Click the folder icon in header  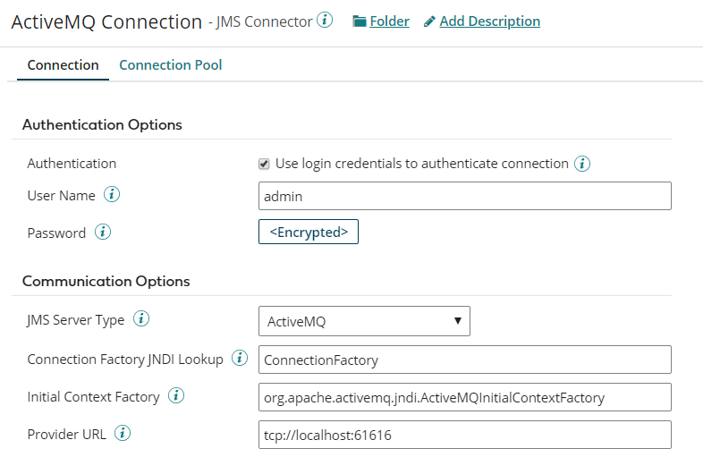(x=360, y=21)
